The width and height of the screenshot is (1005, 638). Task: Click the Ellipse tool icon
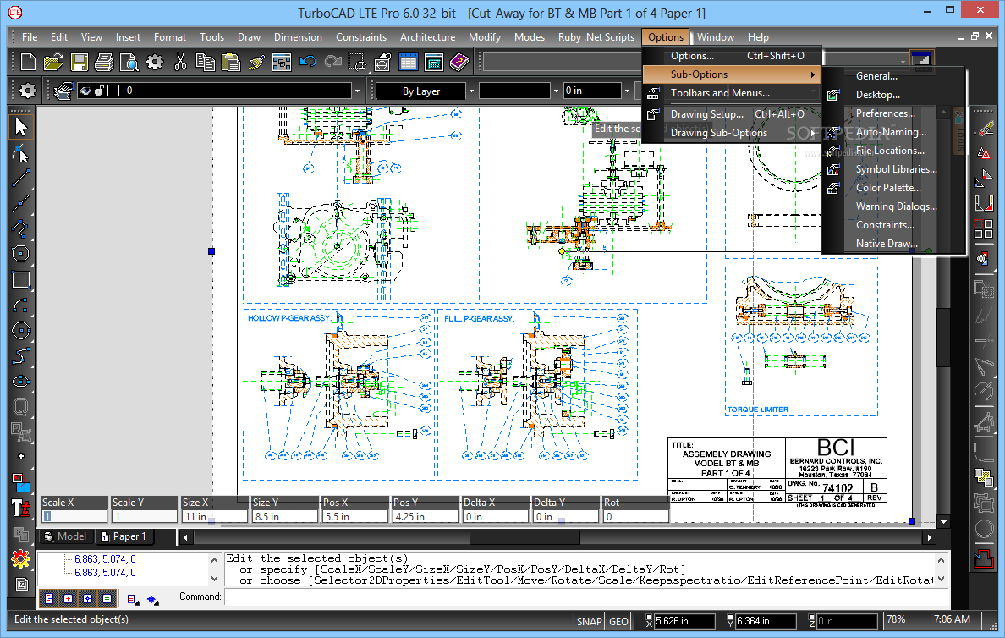[20, 382]
